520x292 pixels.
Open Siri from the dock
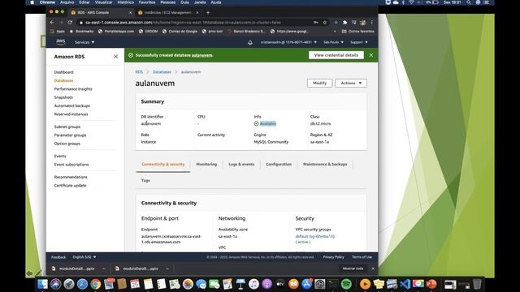[x=56, y=284]
